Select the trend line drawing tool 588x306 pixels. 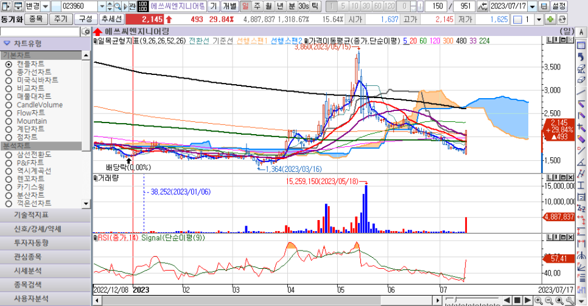click(x=581, y=92)
